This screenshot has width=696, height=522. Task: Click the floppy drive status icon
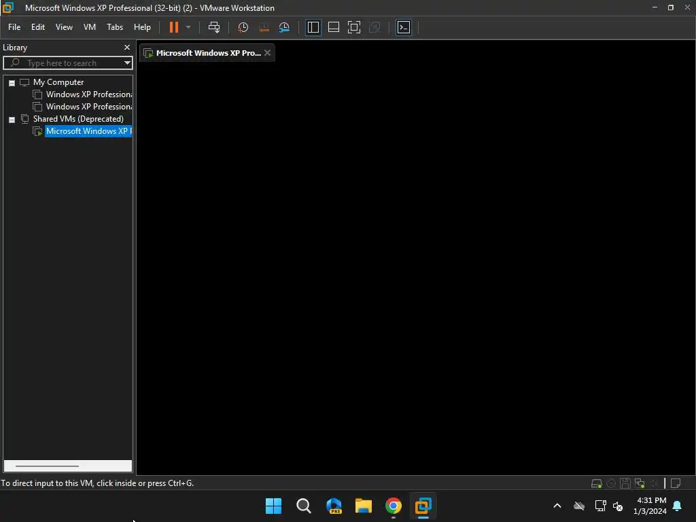(x=625, y=483)
